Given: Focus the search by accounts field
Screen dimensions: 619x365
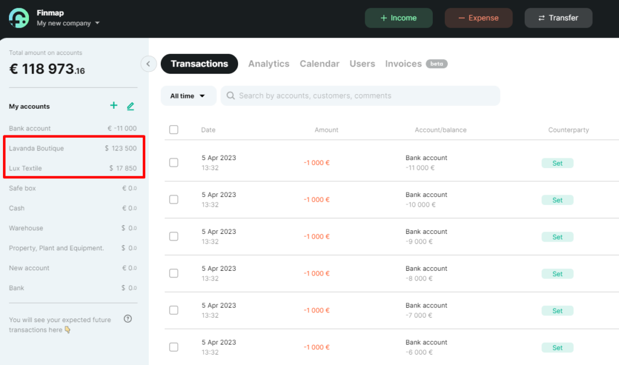Looking at the screenshot, I should [x=360, y=96].
